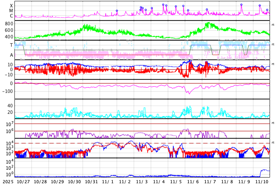
Task: Click the 40 label on the cyan plot axis
Action: point(10,106)
